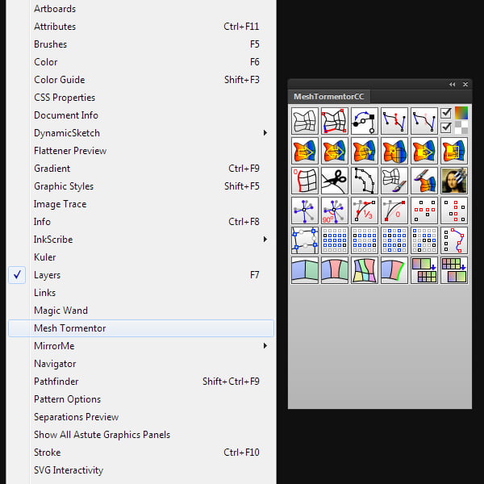This screenshot has height=484, width=484.
Task: Click the blue node handles icon
Action: [305, 211]
